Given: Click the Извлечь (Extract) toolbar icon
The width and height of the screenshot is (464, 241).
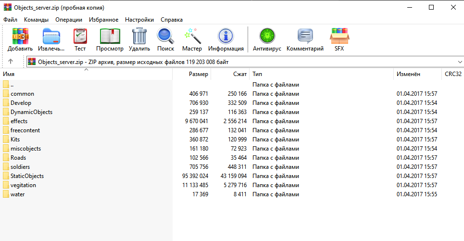Looking at the screenshot, I should click(51, 37).
